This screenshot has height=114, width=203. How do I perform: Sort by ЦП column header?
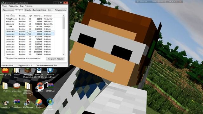pyautogui.click(x=31, y=16)
